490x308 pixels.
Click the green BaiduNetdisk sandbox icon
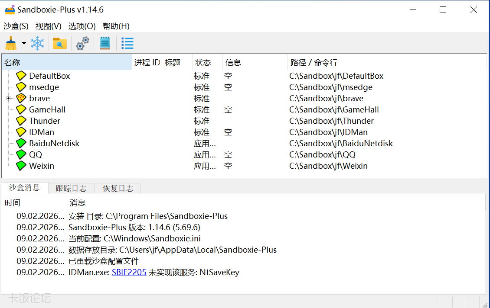[x=21, y=143]
